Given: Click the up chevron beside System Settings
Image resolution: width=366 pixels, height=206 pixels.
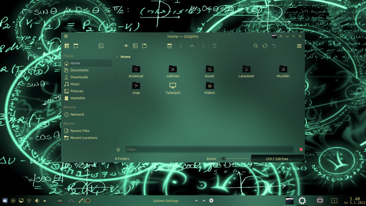Looking at the screenshot, I should click(204, 201).
